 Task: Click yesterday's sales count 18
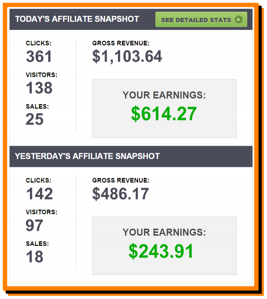35,257
